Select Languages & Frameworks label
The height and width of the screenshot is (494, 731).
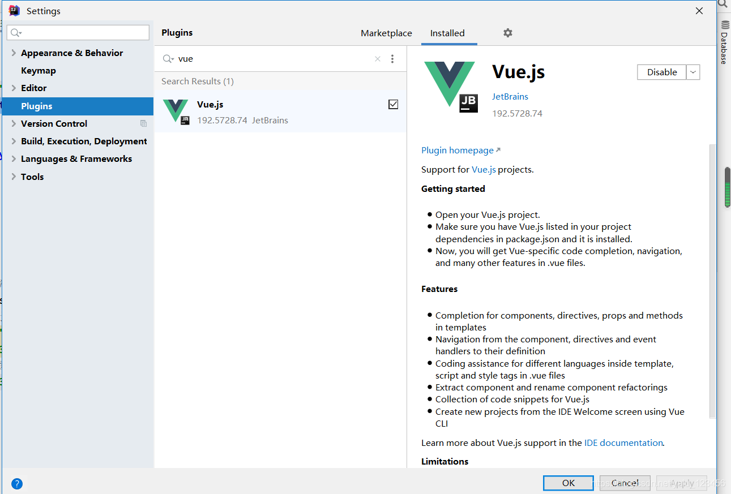coord(76,159)
